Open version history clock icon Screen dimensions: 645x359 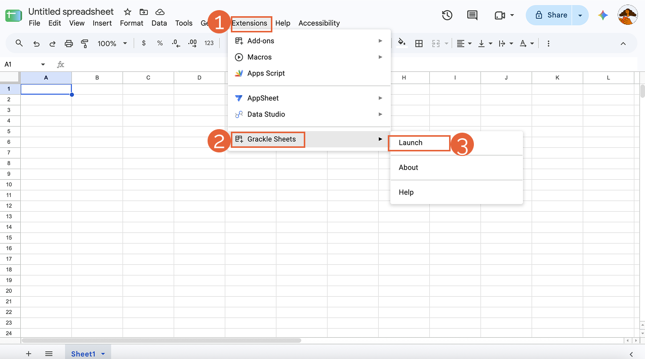tap(447, 15)
